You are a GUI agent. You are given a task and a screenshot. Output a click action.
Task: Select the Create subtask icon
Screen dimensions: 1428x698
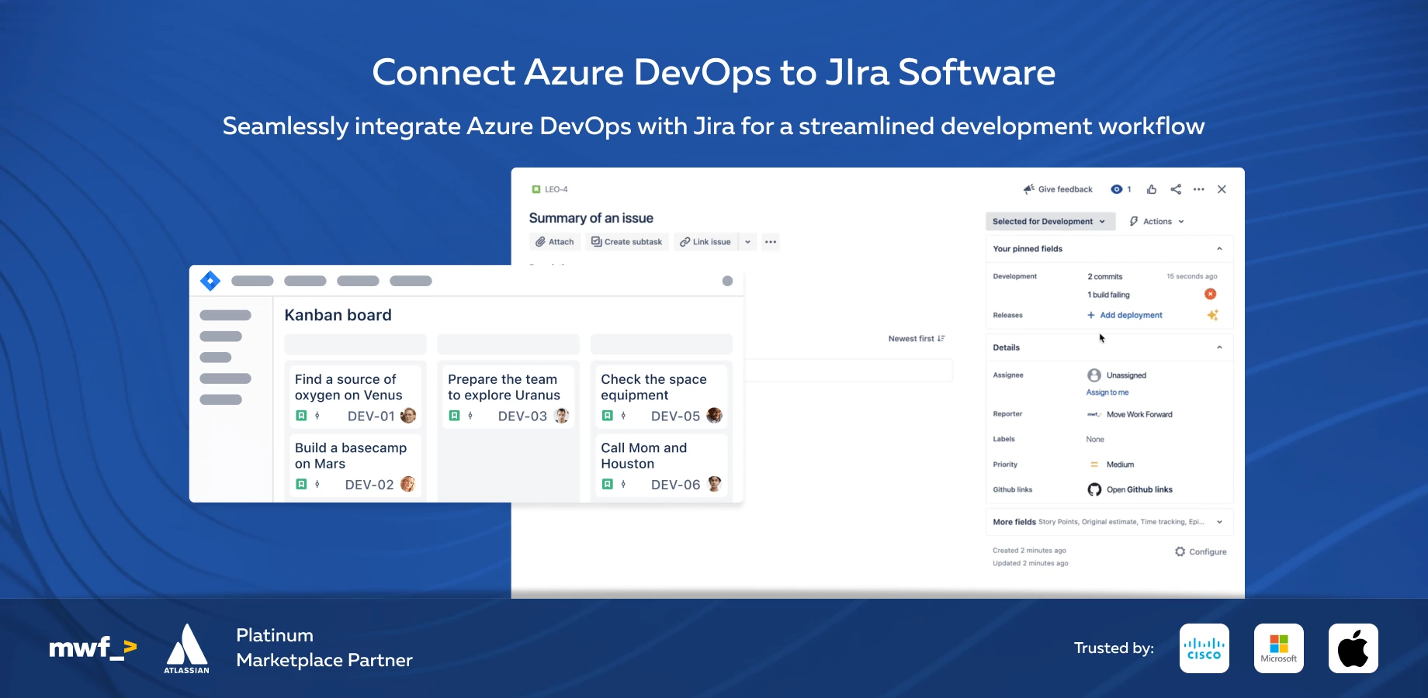click(x=595, y=241)
